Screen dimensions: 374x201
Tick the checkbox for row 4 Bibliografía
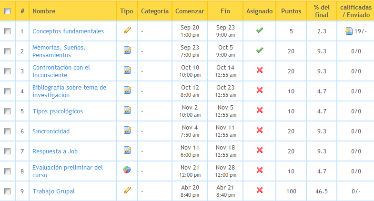(7, 91)
